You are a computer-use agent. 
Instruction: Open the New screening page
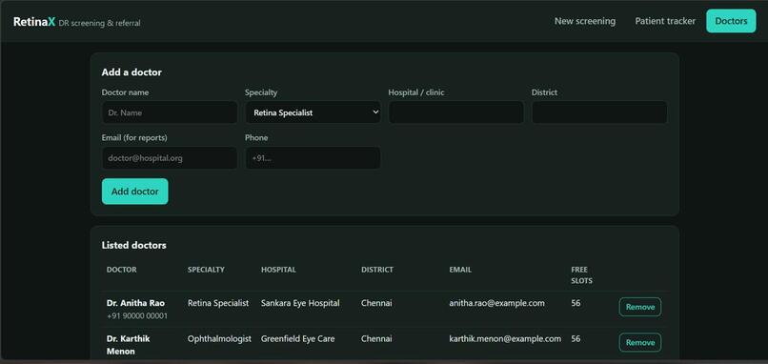point(585,21)
